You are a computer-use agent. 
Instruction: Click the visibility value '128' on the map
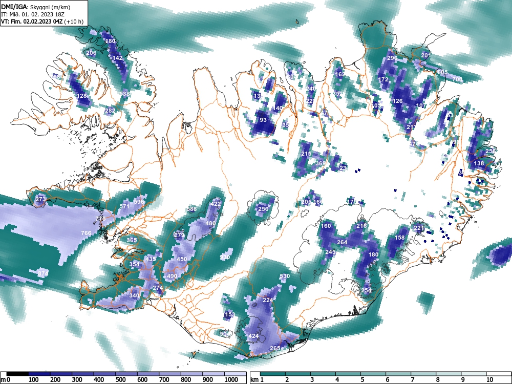tap(81, 96)
